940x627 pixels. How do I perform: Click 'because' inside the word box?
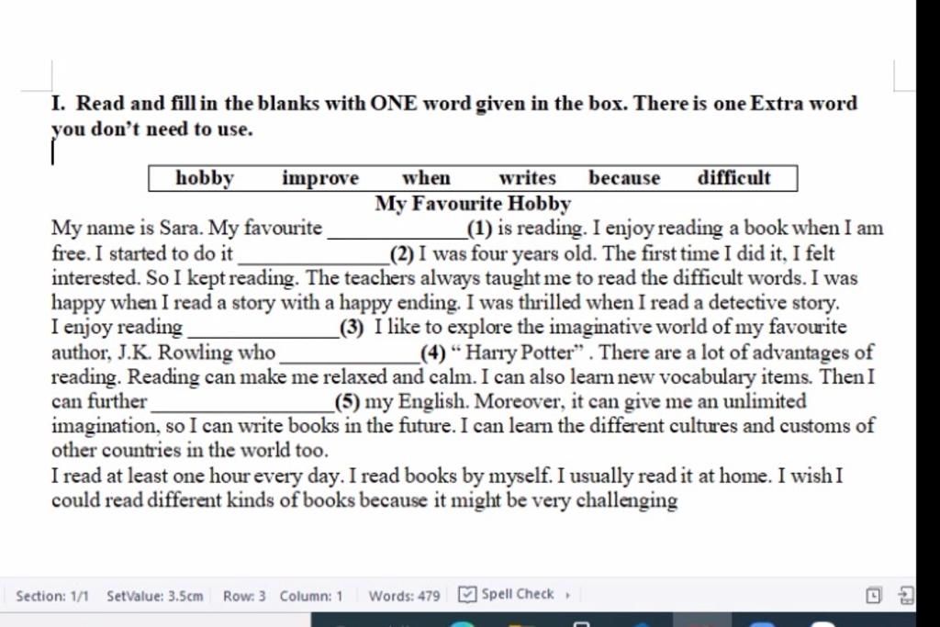point(624,177)
